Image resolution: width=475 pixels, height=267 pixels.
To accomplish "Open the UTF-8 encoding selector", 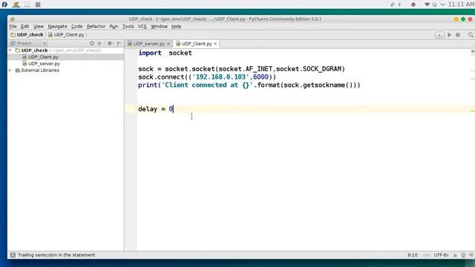I will tap(441, 255).
